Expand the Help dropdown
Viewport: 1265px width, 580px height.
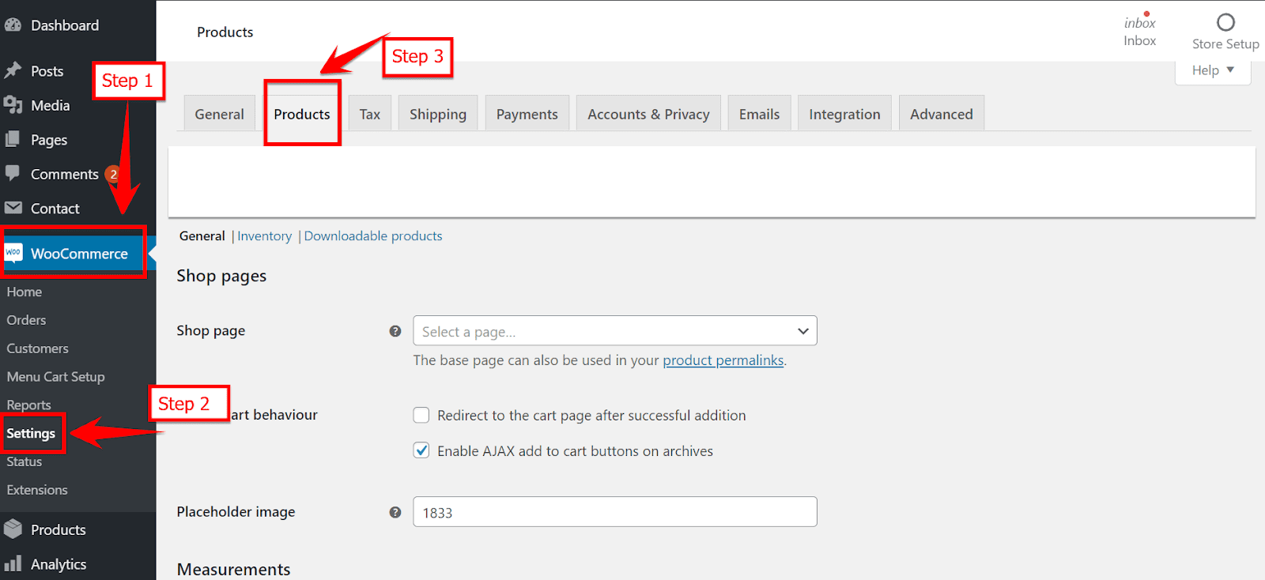pyautogui.click(x=1213, y=70)
